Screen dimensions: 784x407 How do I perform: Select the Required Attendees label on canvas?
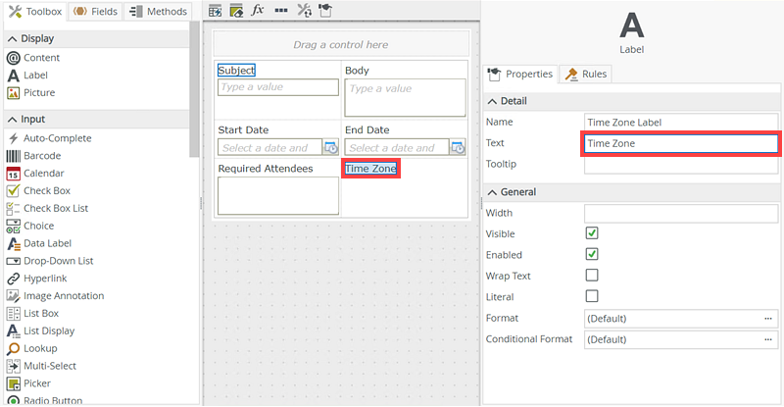pyautogui.click(x=266, y=169)
